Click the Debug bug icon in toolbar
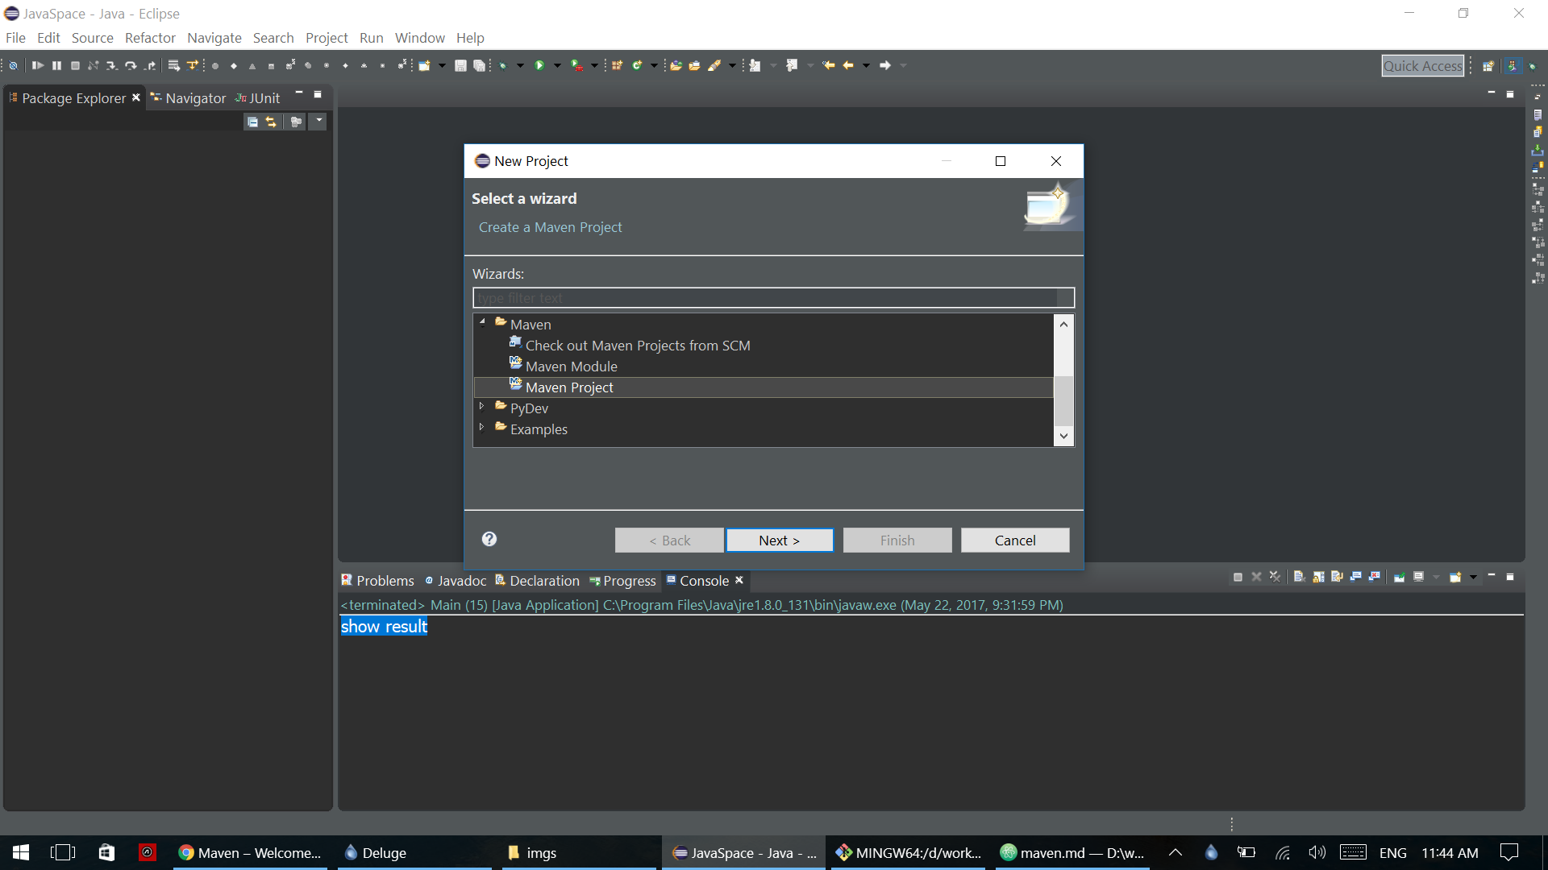This screenshot has width=1548, height=870. point(503,65)
